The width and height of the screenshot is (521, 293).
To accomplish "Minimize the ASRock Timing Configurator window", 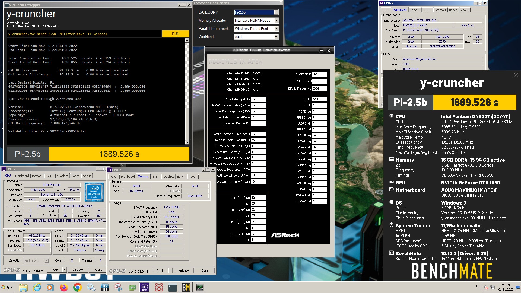I will (321, 50).
